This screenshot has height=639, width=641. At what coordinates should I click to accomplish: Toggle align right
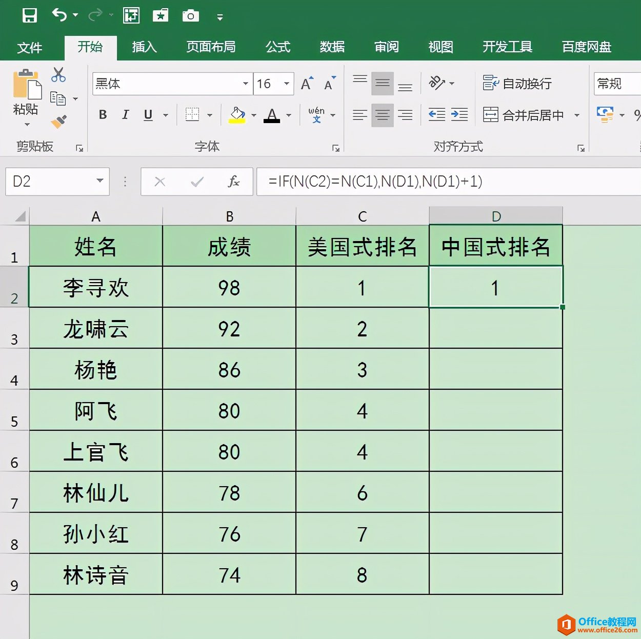pyautogui.click(x=405, y=115)
